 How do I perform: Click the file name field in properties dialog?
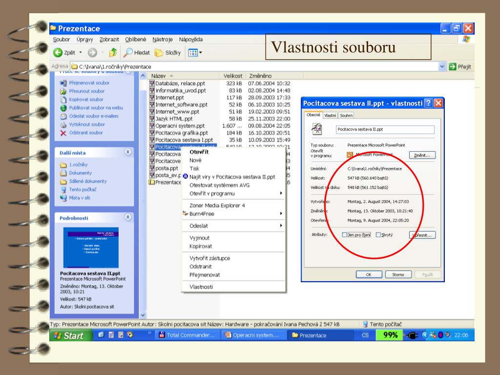coord(385,129)
